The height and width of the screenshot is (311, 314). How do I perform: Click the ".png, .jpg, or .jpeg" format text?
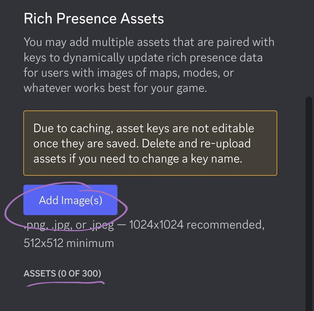pyautogui.click(x=69, y=225)
